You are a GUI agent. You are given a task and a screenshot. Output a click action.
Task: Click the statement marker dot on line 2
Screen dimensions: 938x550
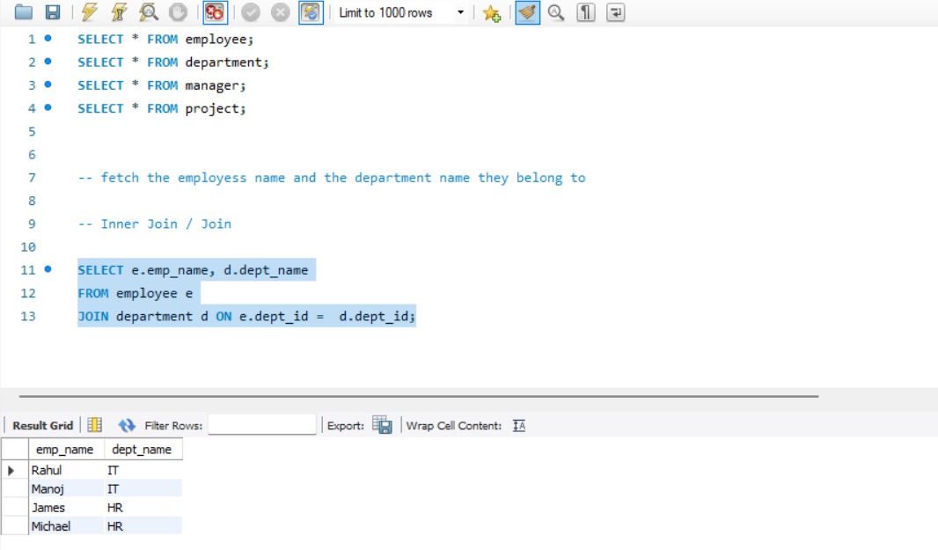[48, 61]
